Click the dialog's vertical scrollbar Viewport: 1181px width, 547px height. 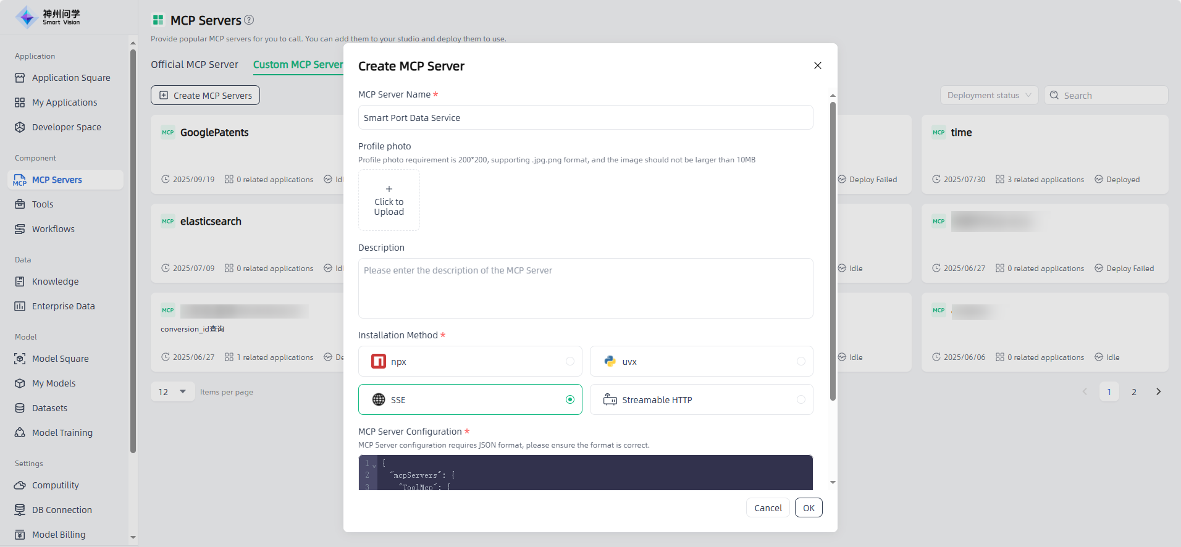pyautogui.click(x=833, y=247)
